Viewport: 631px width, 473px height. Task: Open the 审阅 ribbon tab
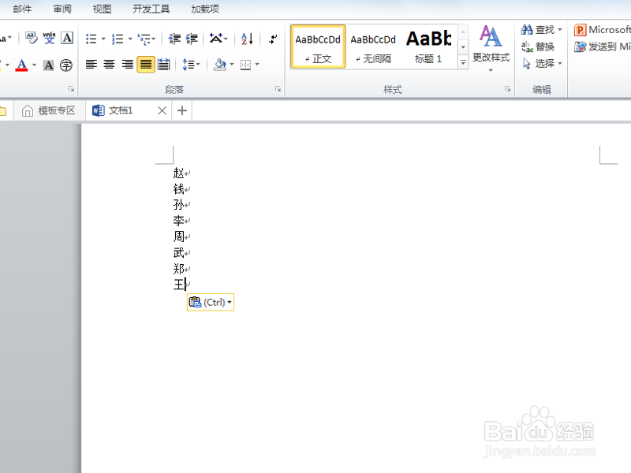(62, 9)
